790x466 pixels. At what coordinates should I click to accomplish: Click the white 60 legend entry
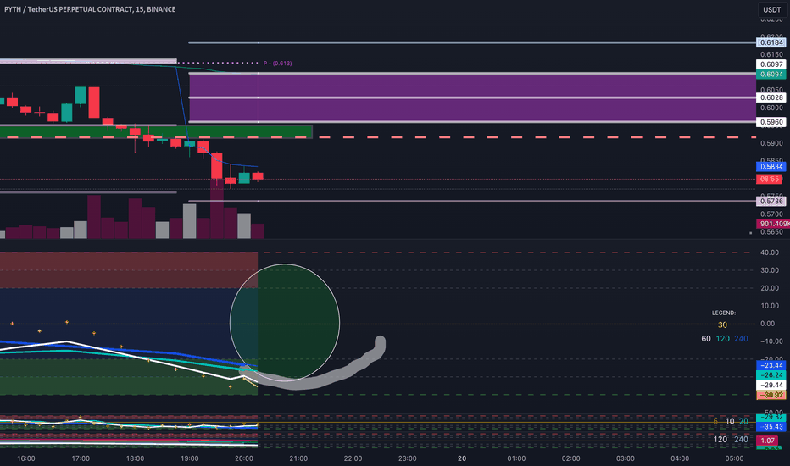click(x=706, y=339)
